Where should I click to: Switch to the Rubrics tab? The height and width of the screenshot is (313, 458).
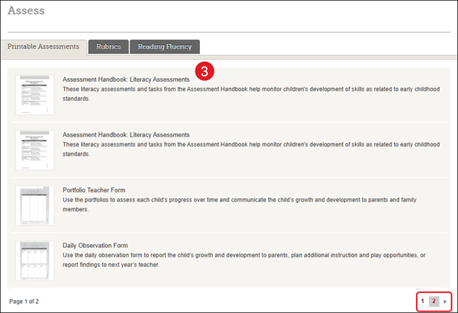point(108,47)
